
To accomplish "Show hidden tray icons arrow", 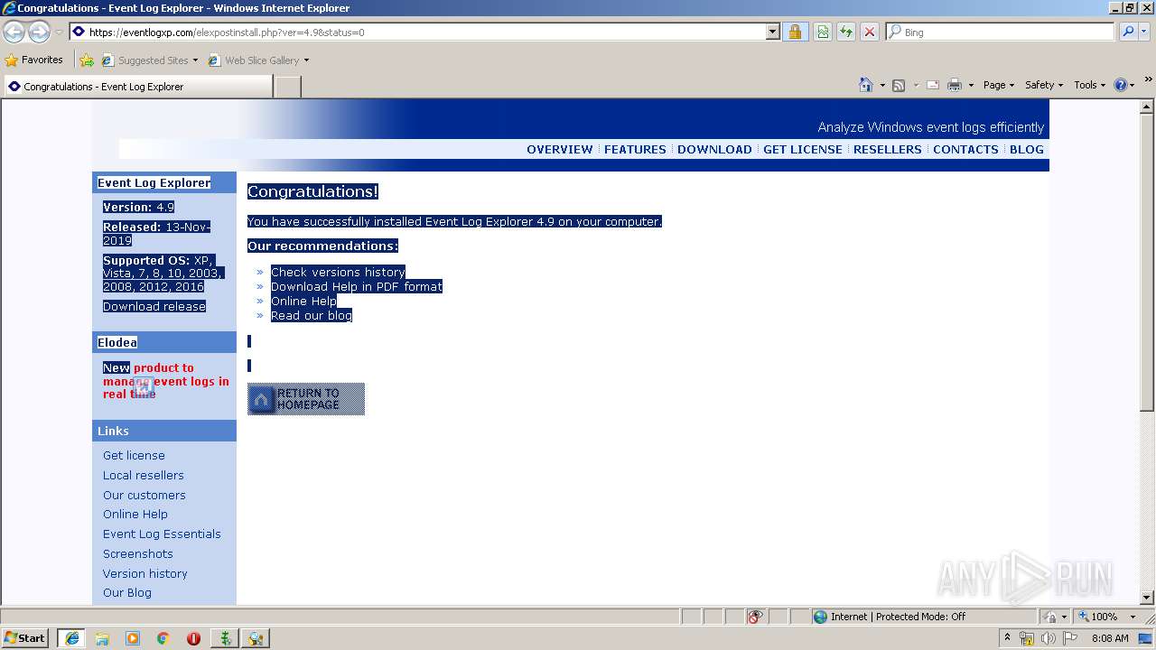I will [1007, 638].
